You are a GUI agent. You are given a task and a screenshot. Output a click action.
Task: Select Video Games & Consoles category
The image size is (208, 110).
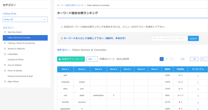[25, 38]
